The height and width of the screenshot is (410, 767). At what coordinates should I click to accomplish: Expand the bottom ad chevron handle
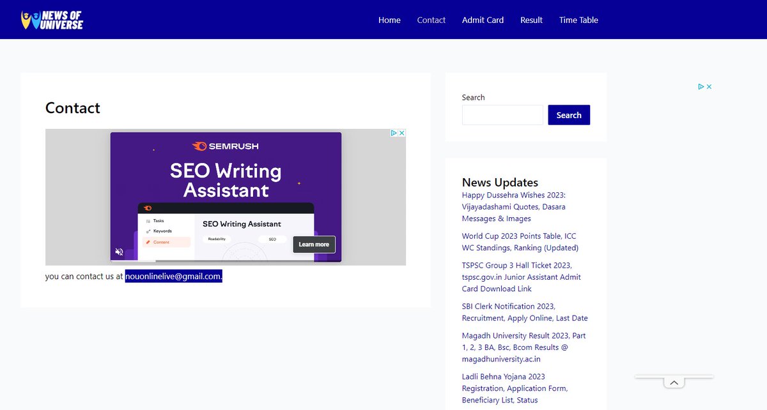(x=674, y=383)
